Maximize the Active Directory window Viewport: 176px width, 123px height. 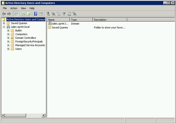[x=169, y=3]
